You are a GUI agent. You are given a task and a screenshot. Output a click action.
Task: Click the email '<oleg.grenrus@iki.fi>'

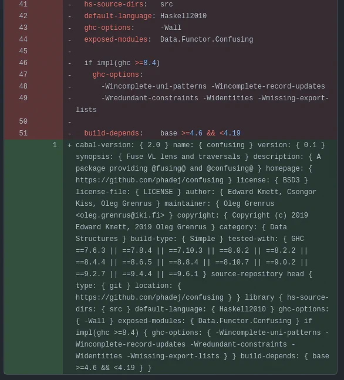[120, 215]
